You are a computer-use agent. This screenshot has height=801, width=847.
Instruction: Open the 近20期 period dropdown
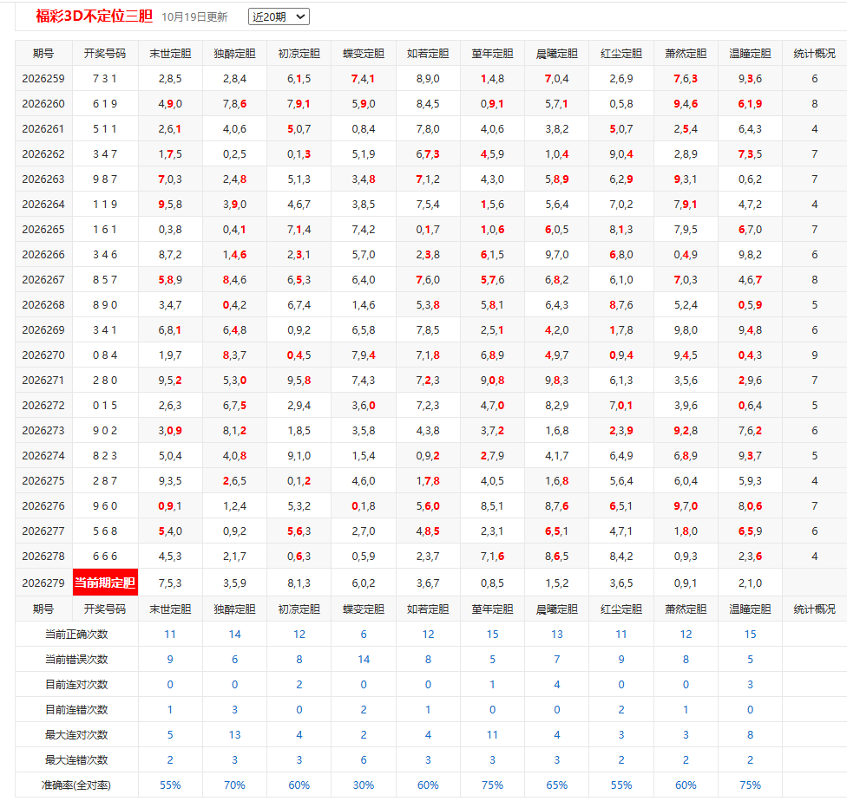279,16
